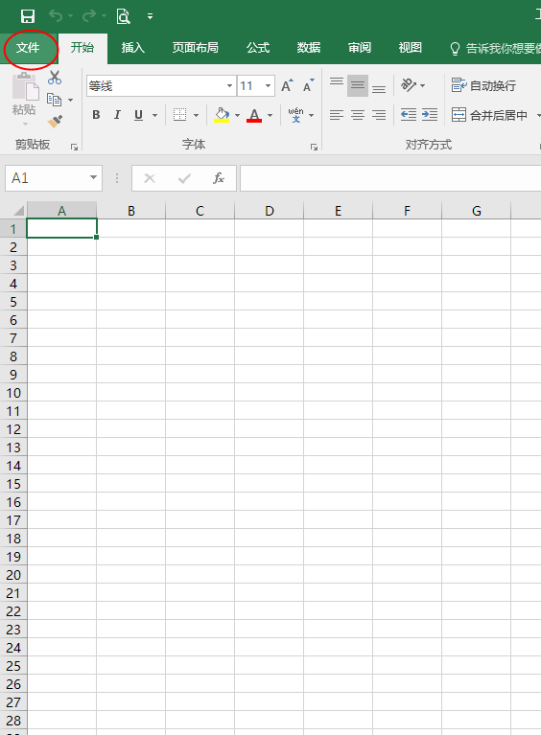Click the Cut scissors icon
Viewport: 541px width, 735px height.
(55, 78)
